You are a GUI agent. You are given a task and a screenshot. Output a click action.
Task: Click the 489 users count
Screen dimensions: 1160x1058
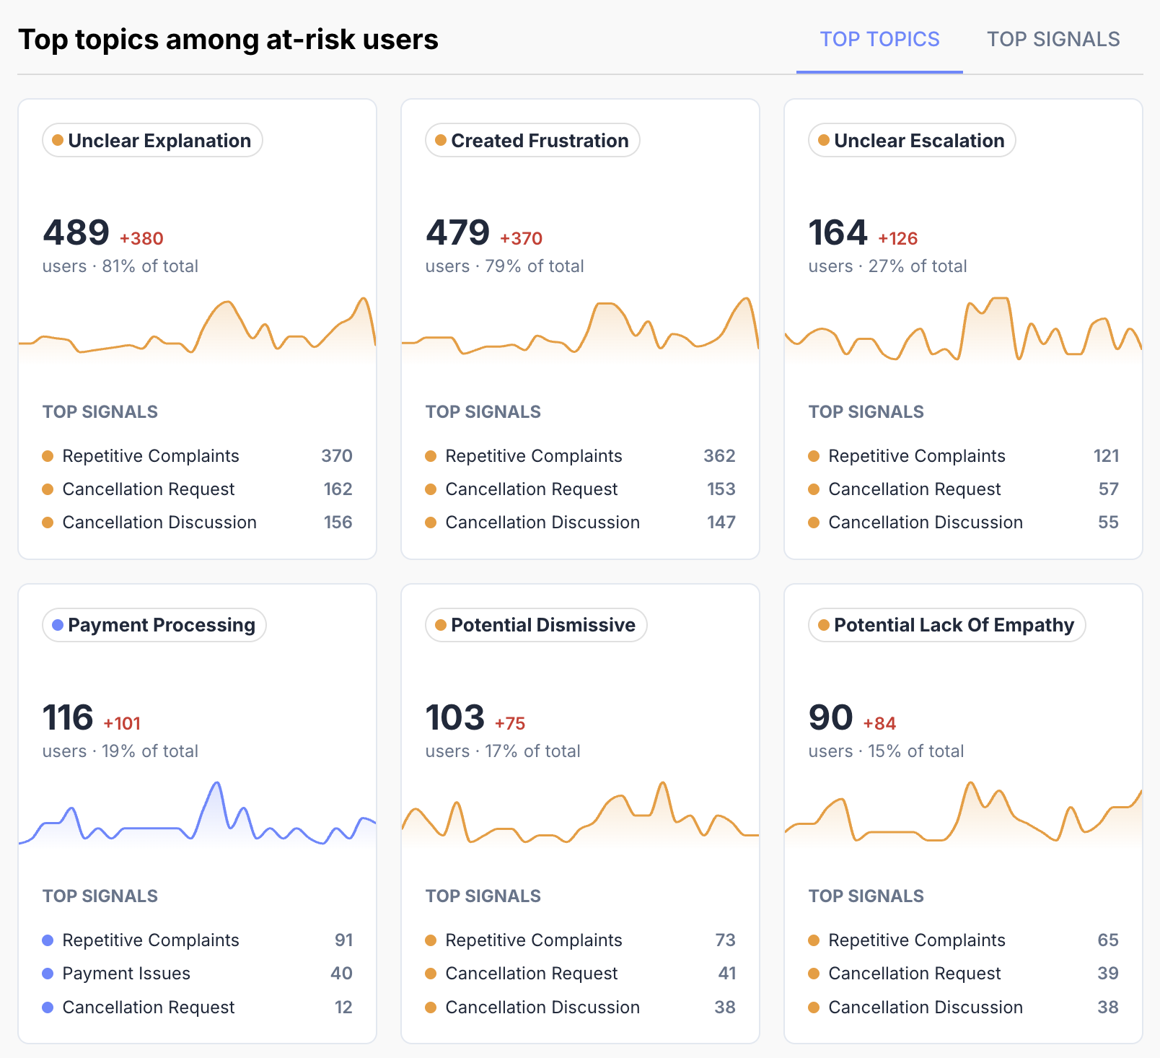(76, 233)
